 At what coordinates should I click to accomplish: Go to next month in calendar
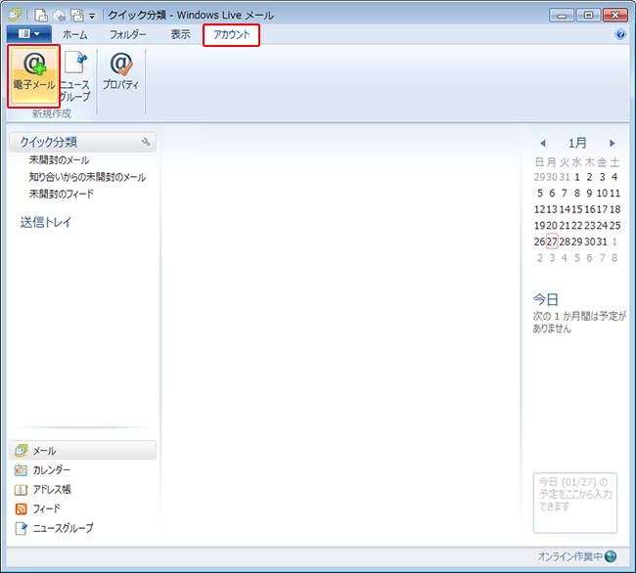[x=613, y=143]
